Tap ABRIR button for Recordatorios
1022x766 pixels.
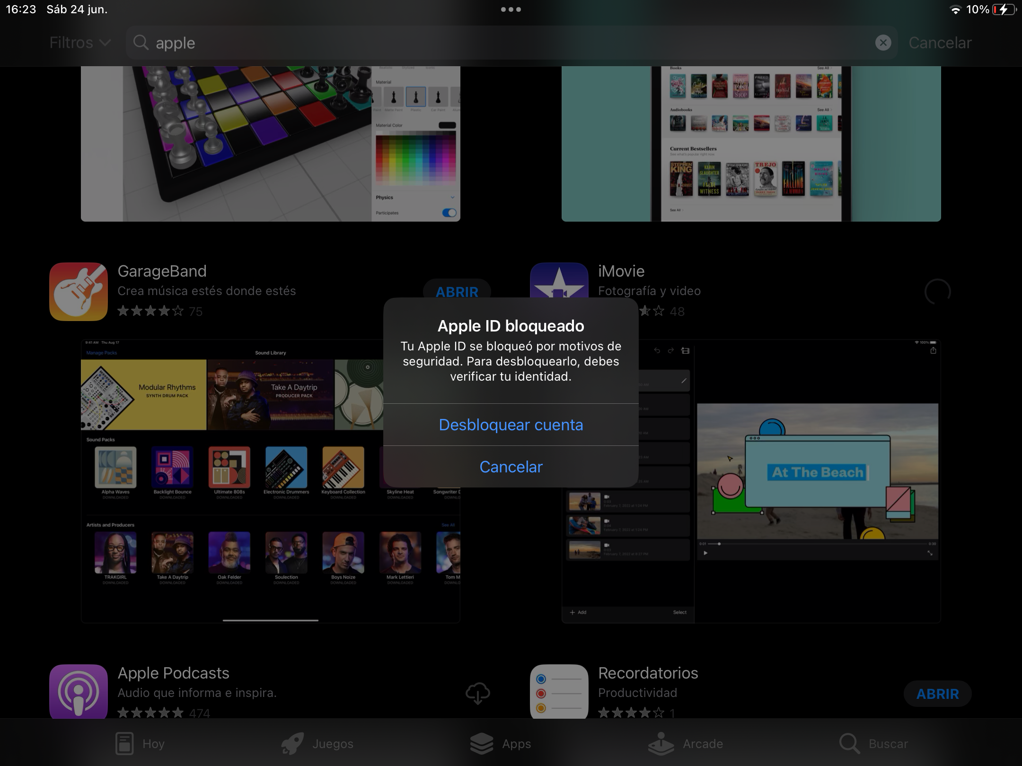pyautogui.click(x=937, y=694)
